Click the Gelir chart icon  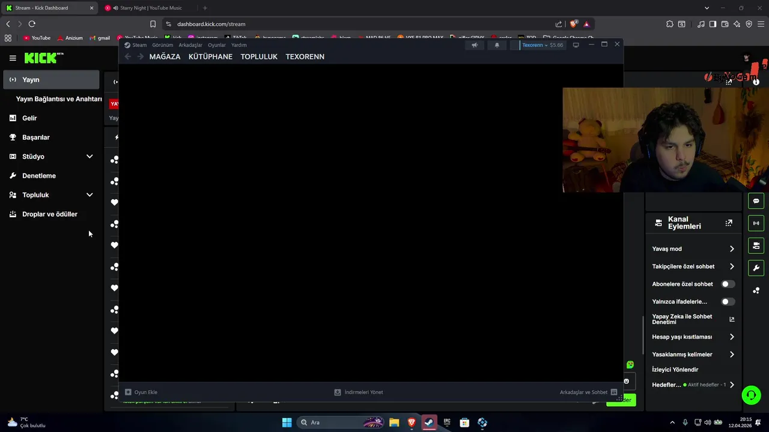click(13, 118)
